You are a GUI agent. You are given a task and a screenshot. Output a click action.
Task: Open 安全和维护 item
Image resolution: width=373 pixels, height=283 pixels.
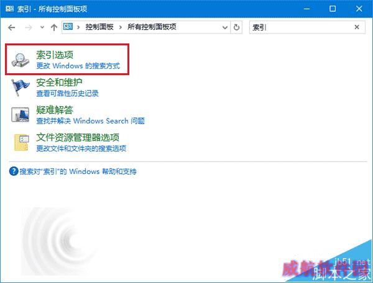(59, 83)
